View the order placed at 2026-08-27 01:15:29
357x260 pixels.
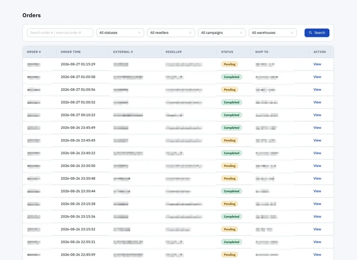317,64
